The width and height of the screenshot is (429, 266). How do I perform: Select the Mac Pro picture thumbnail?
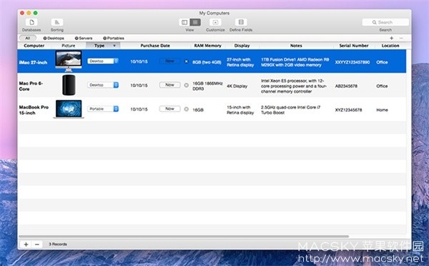click(x=69, y=85)
